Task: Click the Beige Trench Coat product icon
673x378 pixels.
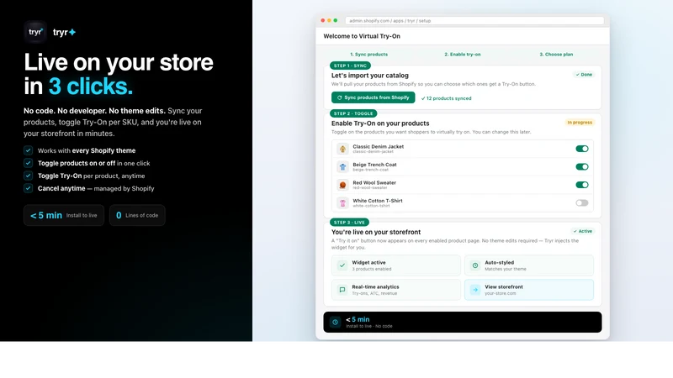Action: tap(342, 166)
